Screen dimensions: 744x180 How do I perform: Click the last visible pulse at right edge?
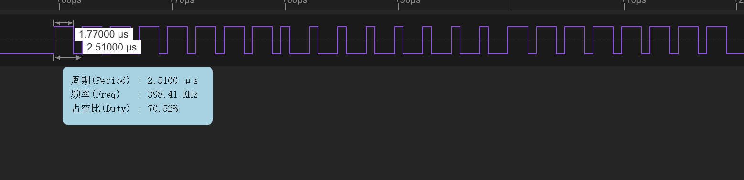point(717,40)
